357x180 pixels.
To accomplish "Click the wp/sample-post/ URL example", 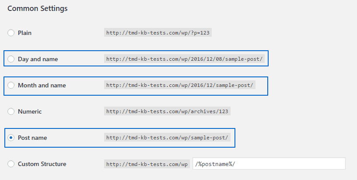I will (167, 138).
